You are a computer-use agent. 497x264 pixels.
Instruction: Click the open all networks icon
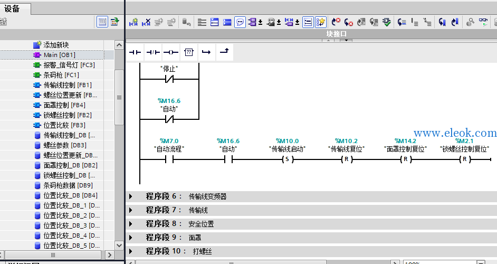tap(215, 22)
